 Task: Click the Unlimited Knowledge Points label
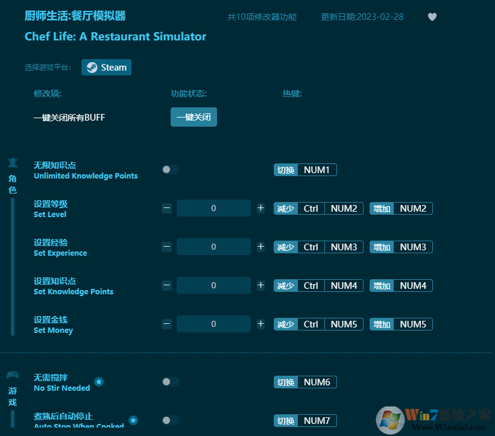(86, 176)
